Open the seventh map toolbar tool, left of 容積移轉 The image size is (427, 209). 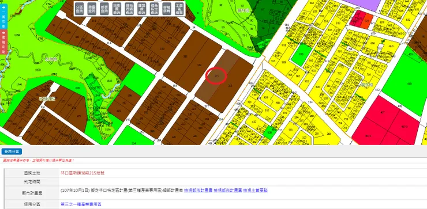(154, 9)
